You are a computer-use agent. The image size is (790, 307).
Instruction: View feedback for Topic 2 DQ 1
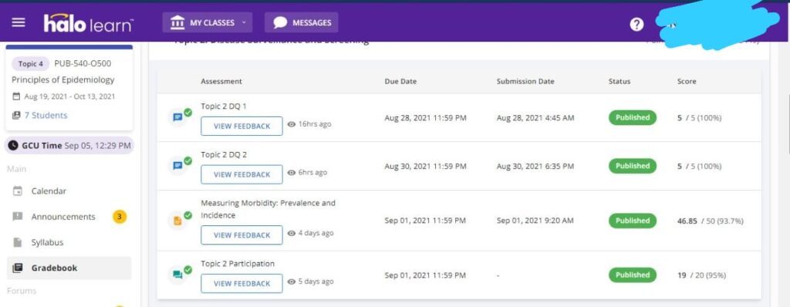(241, 126)
